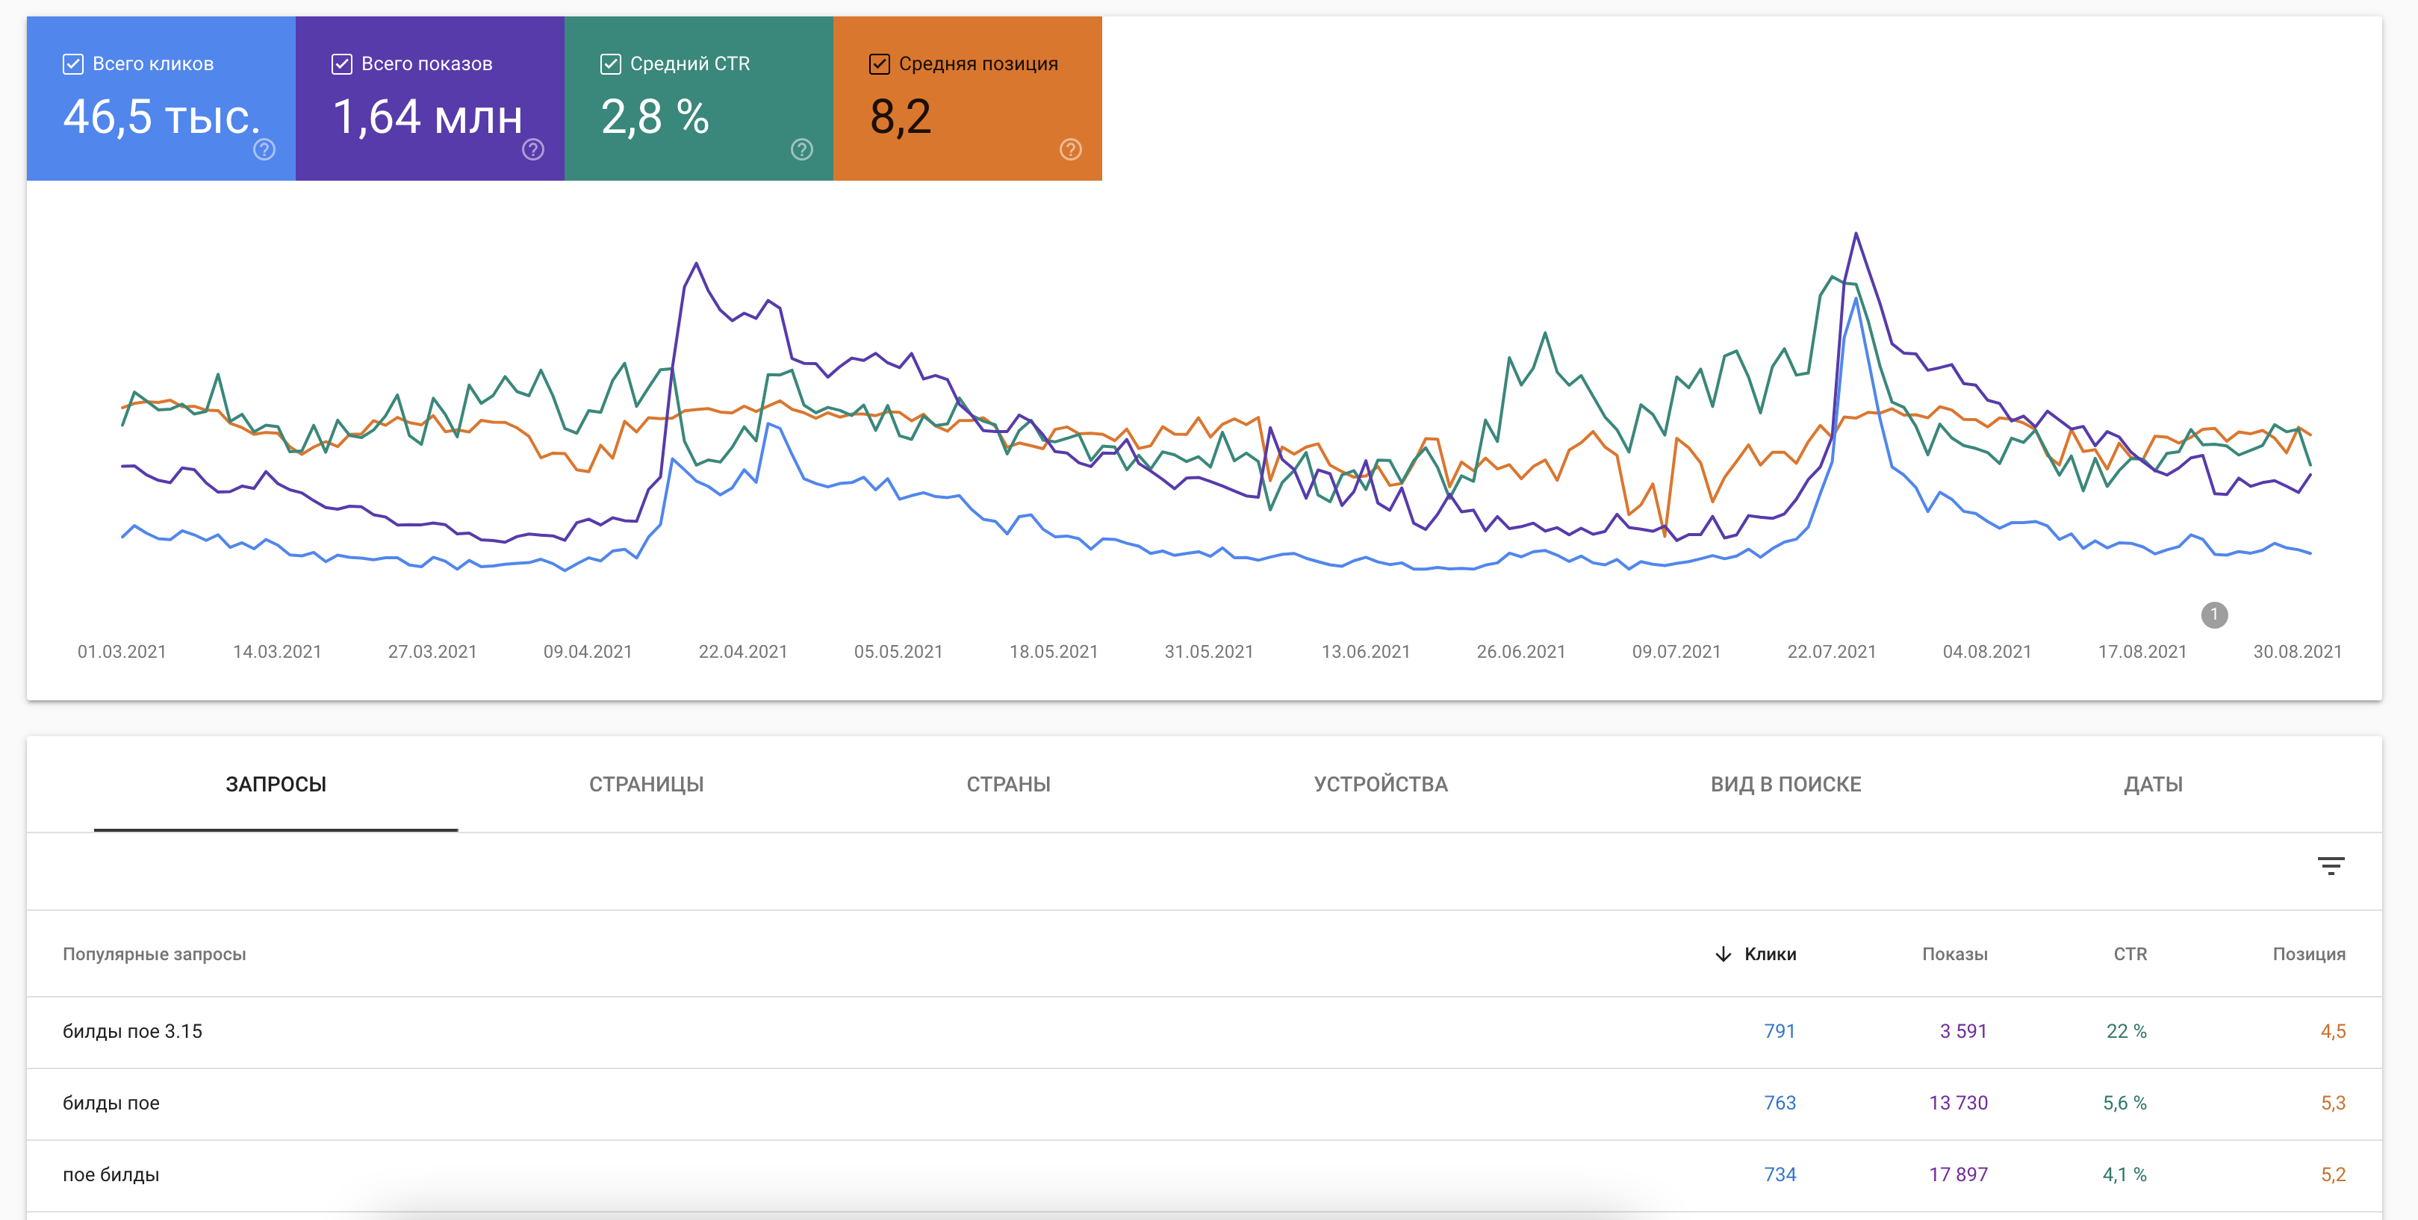
Task: Switch to the Страницы tab
Action: (x=646, y=785)
